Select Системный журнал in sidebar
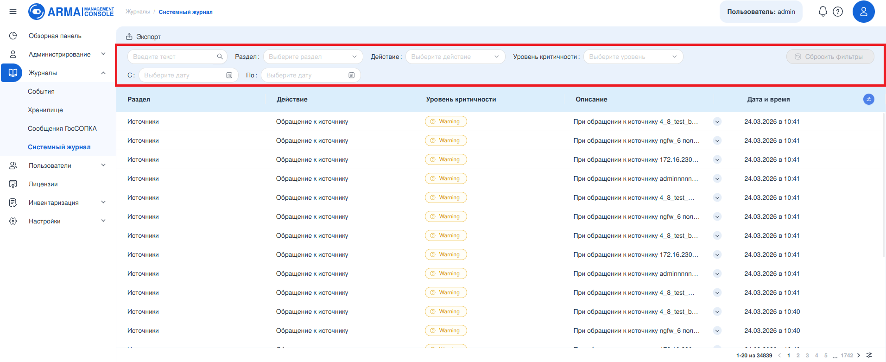 pyautogui.click(x=59, y=147)
